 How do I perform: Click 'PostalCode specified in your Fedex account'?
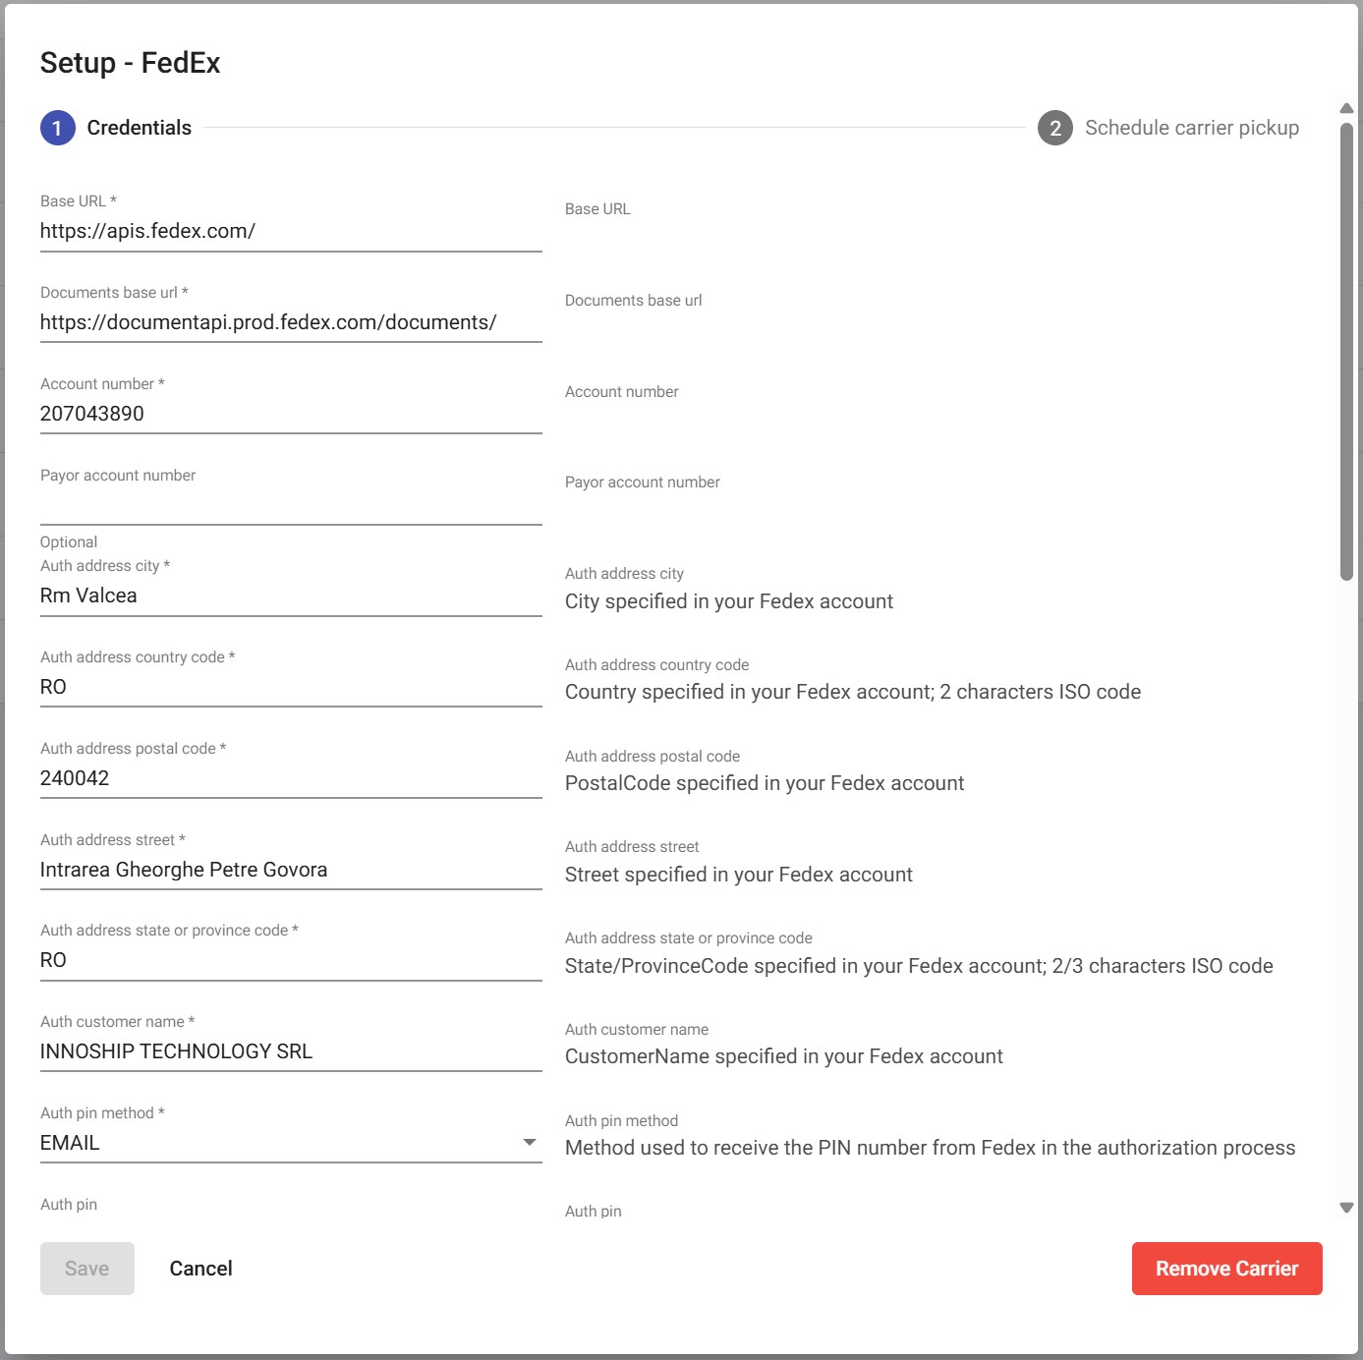point(765,783)
